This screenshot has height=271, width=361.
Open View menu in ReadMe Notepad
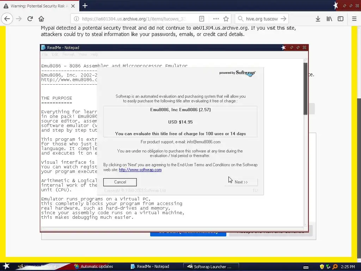point(82,54)
